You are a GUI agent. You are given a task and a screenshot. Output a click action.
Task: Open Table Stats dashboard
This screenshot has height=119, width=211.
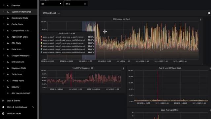17,74
